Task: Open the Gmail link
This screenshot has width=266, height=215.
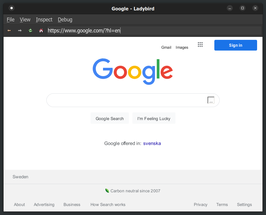Action: click(x=166, y=47)
